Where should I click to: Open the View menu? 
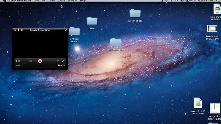tap(52, 1)
